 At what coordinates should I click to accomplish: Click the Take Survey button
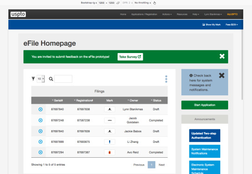[130, 57]
